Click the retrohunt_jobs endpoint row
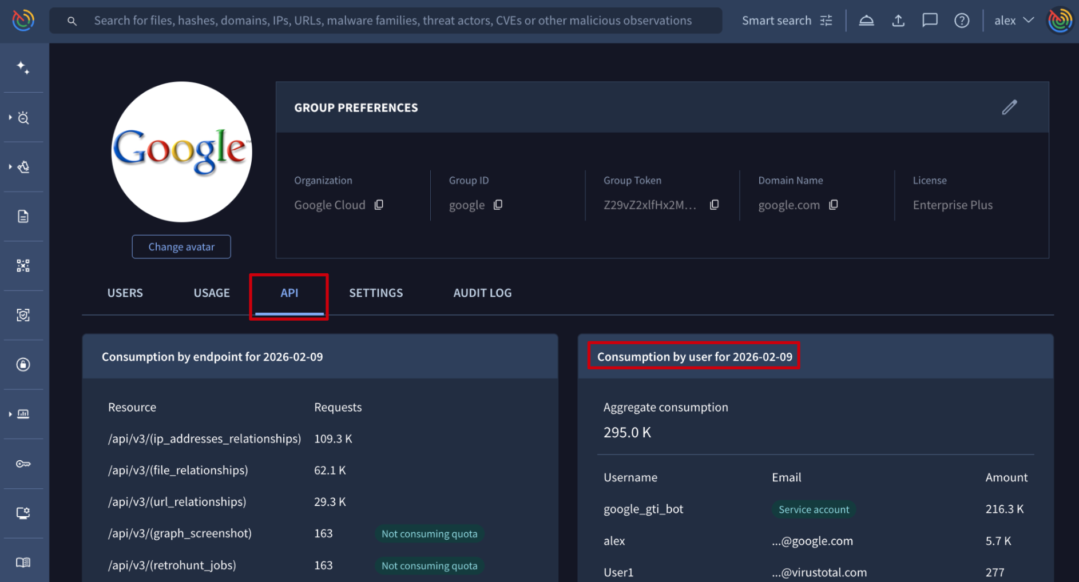Image resolution: width=1079 pixels, height=582 pixels. (x=320, y=565)
